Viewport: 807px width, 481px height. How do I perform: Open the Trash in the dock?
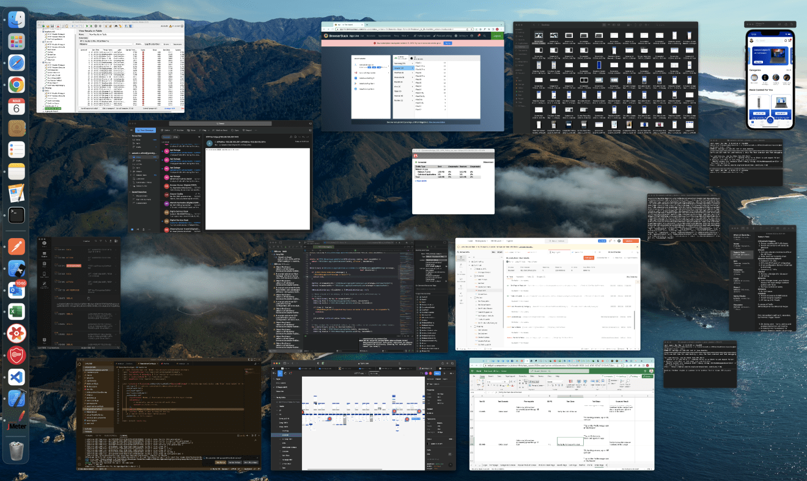(17, 451)
